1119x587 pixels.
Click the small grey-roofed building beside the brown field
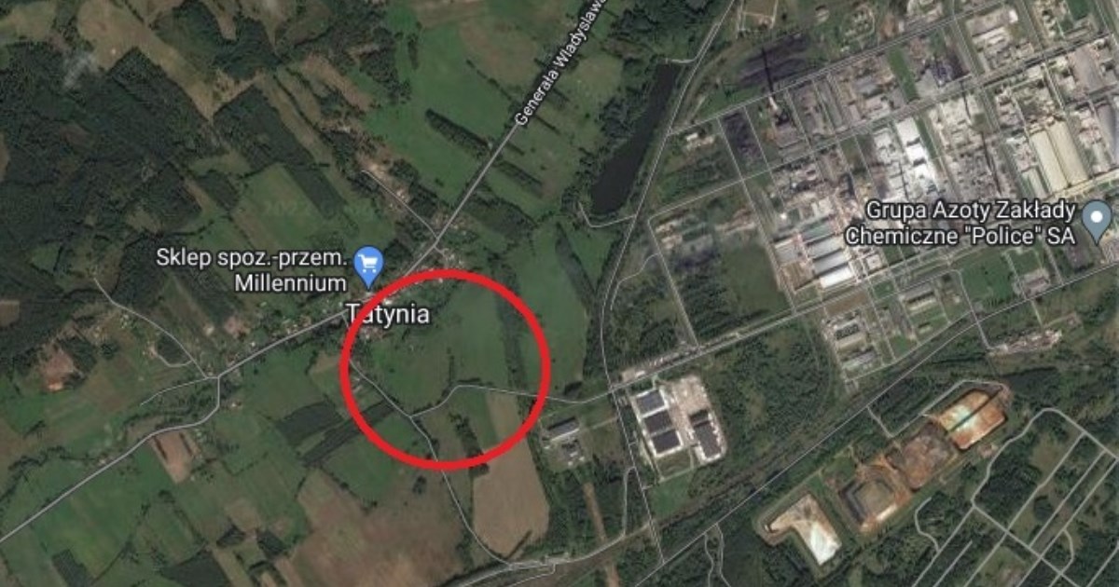[x=562, y=430]
